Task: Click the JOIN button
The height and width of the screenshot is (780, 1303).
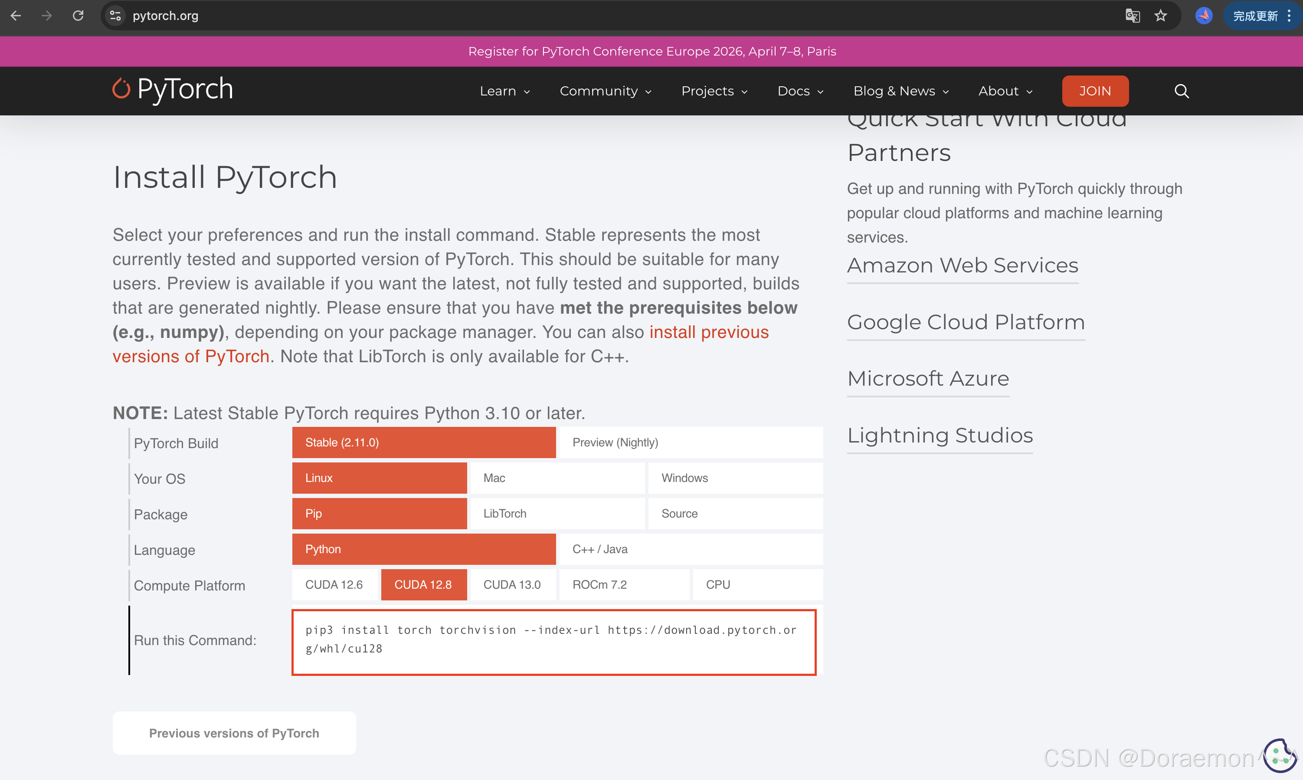Action: tap(1095, 91)
